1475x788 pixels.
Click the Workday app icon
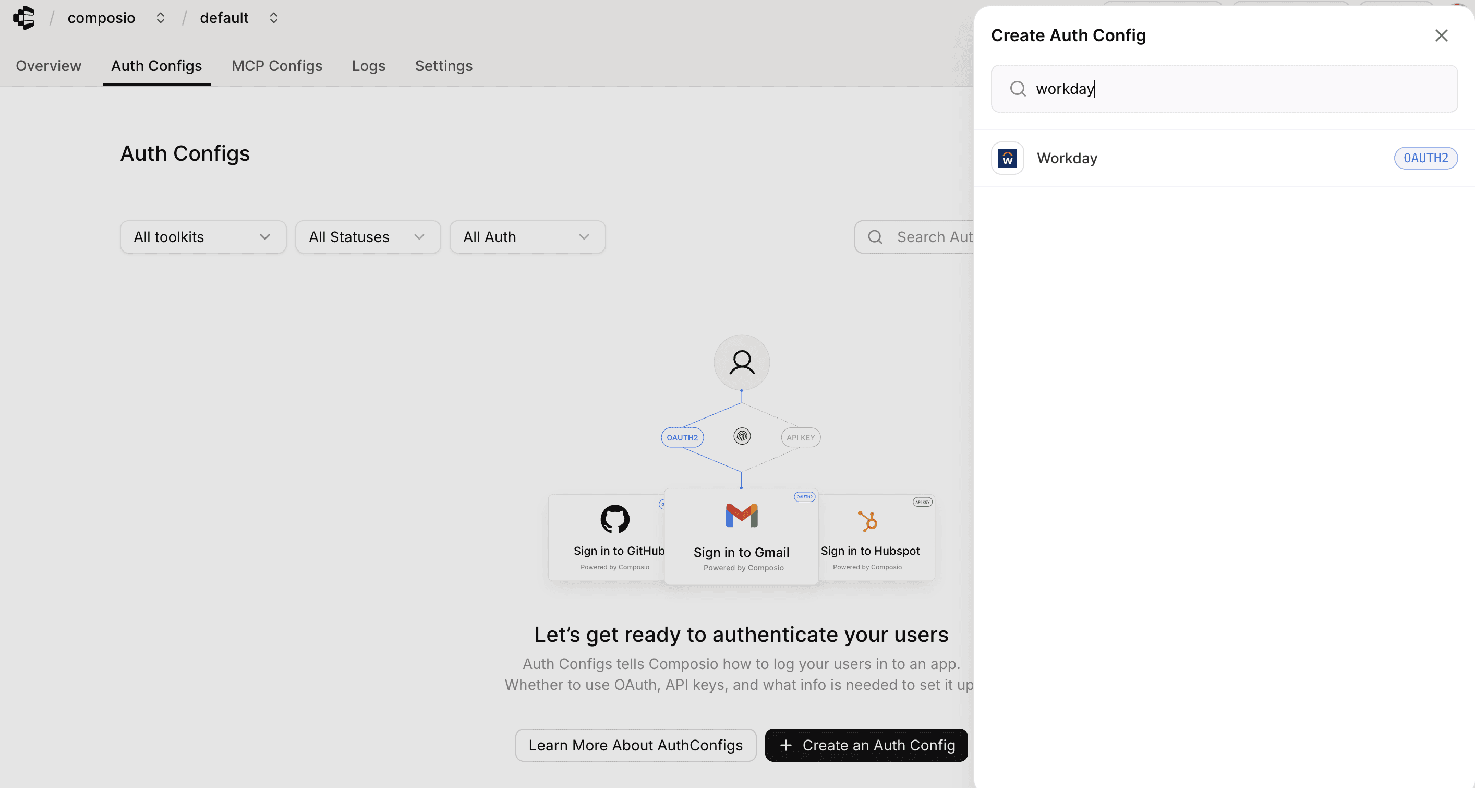pyautogui.click(x=1007, y=158)
